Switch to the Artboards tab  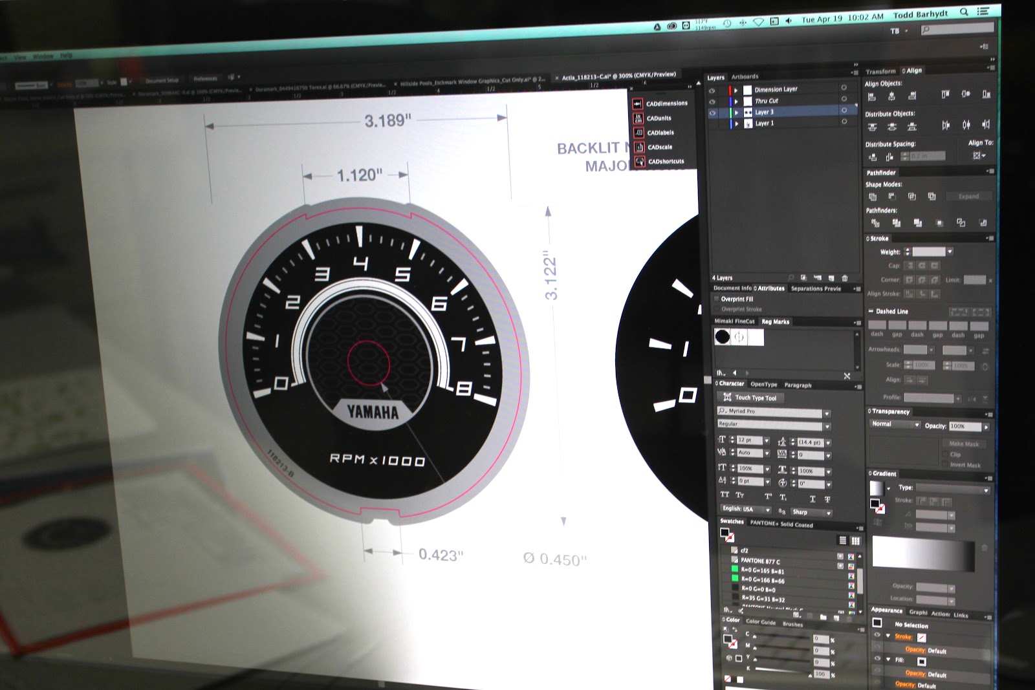745,77
